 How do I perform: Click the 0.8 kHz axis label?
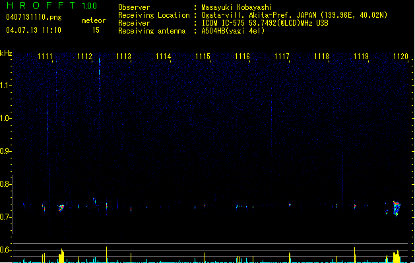click(x=5, y=184)
